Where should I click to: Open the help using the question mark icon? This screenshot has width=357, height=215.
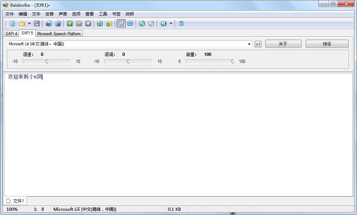coord(181,24)
